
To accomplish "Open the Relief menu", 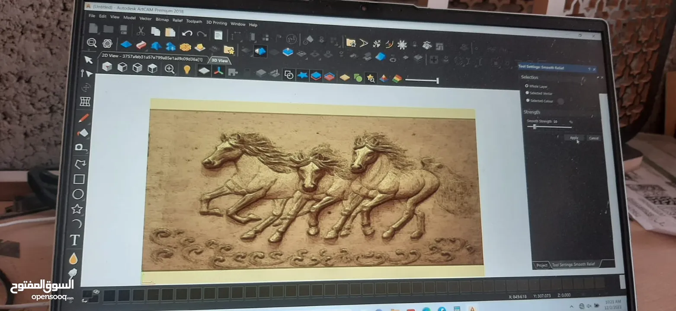I will point(177,20).
